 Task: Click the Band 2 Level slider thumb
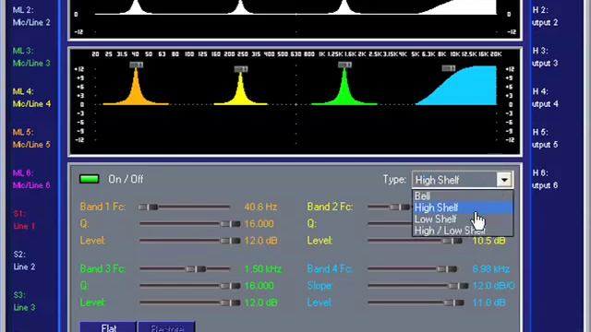point(452,241)
